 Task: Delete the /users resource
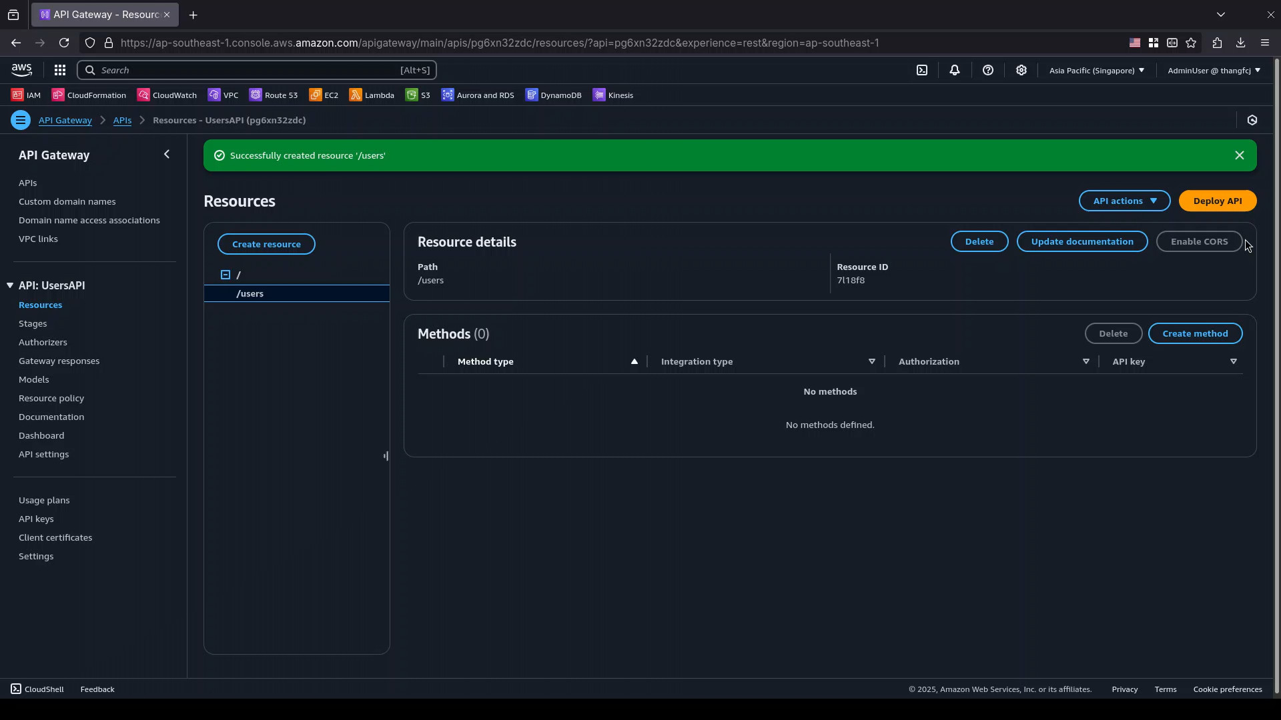click(979, 241)
